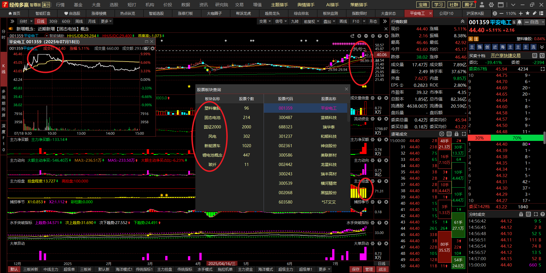Click the bell alert icon for 平安电工
This screenshot has width=546, height=273.
click(x=520, y=22)
